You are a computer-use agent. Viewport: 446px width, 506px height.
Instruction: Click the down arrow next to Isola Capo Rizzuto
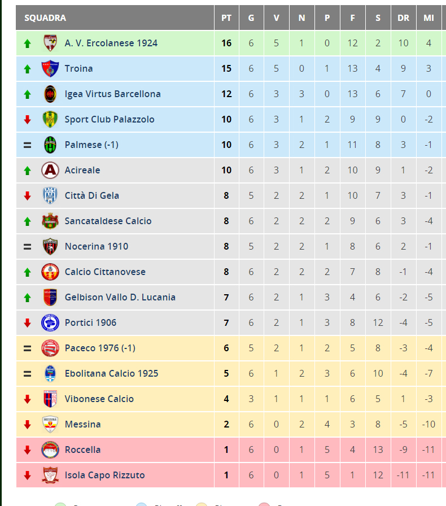pos(27,475)
